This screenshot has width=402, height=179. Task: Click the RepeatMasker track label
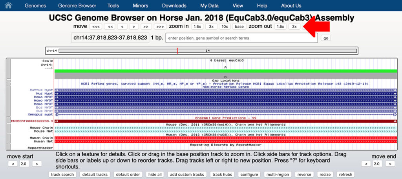[40, 148]
